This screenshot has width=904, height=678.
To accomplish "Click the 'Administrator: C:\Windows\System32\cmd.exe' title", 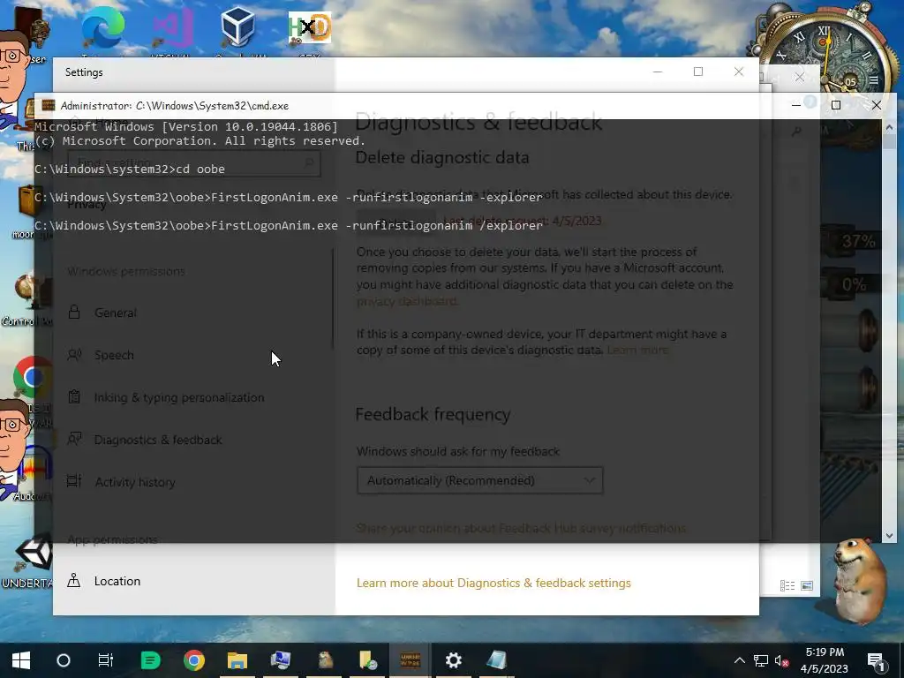I will pyautogui.click(x=175, y=106).
